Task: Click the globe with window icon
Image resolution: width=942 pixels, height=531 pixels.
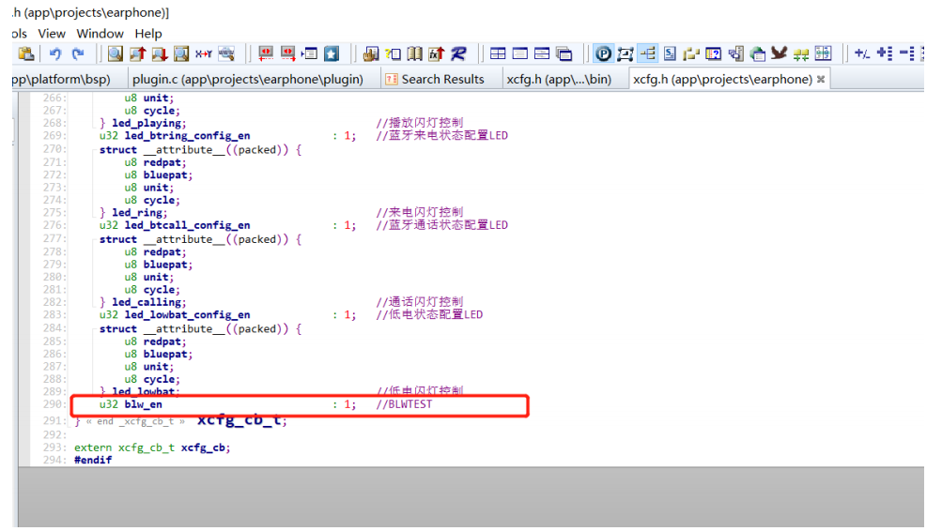Action: (x=758, y=54)
